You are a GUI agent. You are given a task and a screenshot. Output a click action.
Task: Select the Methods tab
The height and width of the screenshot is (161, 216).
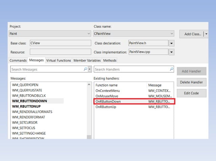pos(110,61)
